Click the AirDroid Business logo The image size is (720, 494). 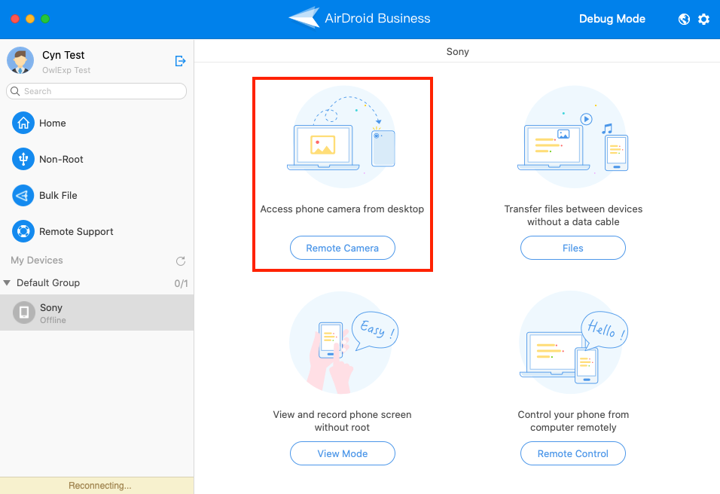359,18
